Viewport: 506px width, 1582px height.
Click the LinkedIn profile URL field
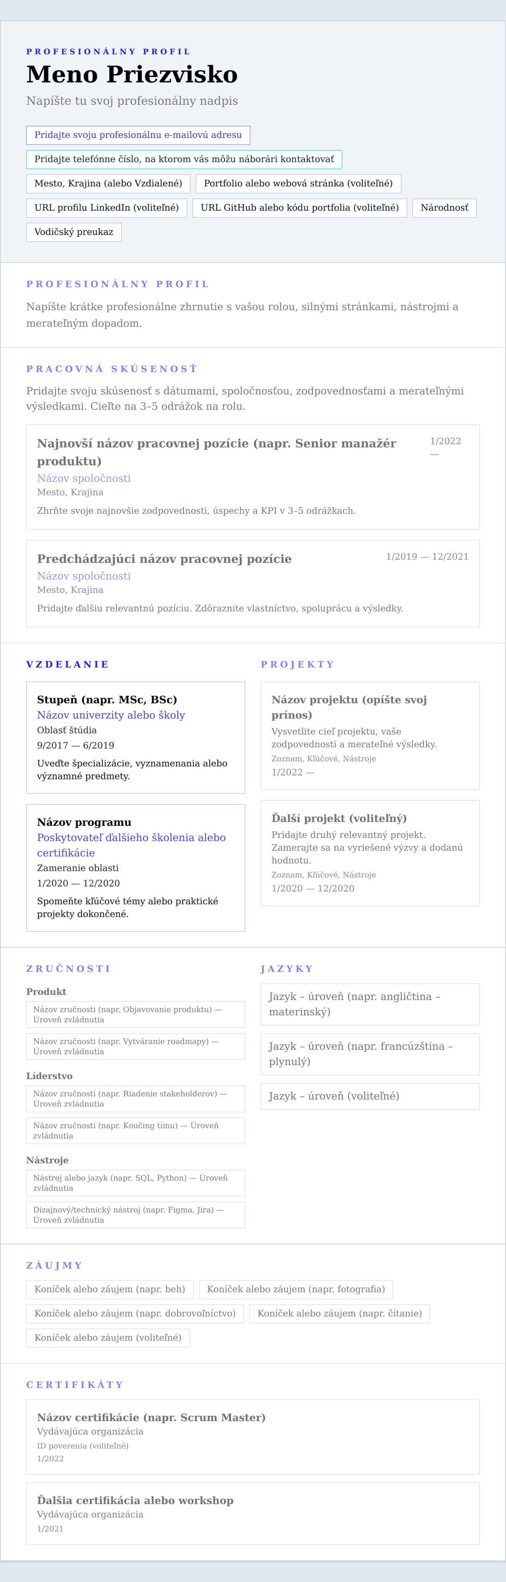pyautogui.click(x=107, y=208)
